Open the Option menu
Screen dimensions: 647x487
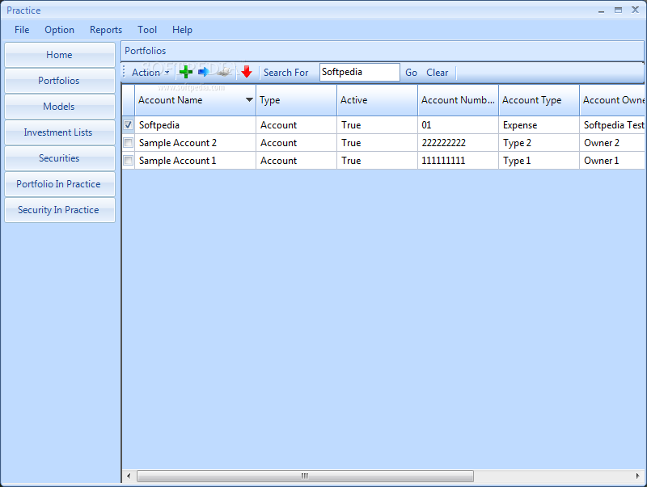coord(59,30)
